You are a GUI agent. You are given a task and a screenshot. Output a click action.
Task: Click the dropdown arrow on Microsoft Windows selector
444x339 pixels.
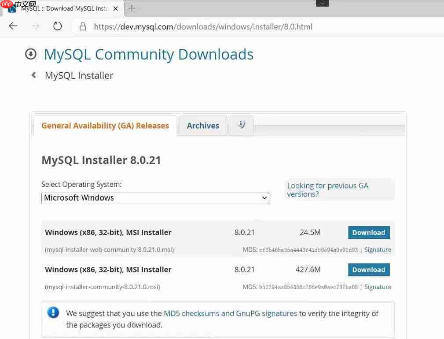coord(264,197)
